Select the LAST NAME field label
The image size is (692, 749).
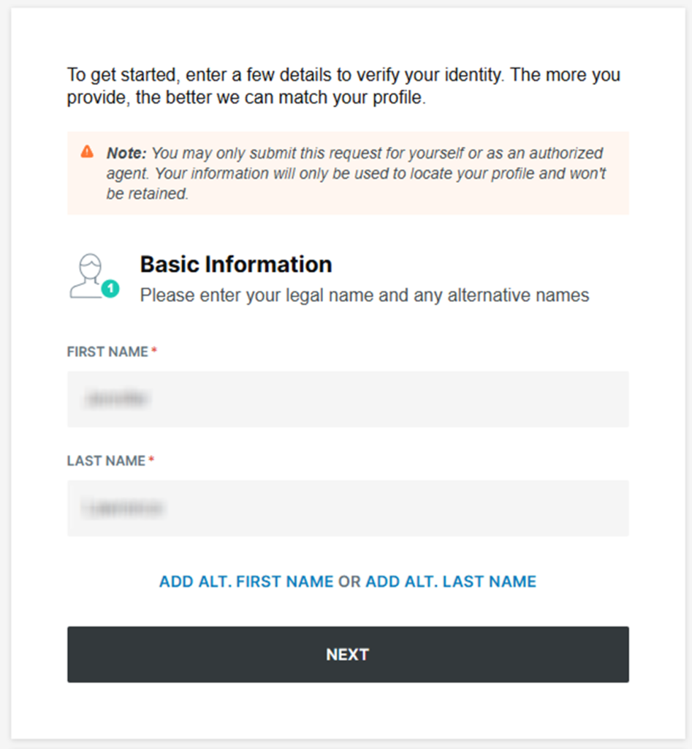[104, 461]
